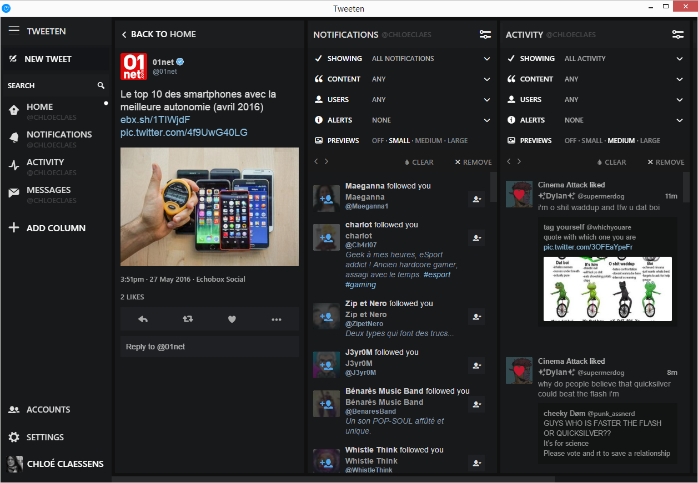The width and height of the screenshot is (698, 483).
Task: Go to Settings in the sidebar
Action: pyautogui.click(x=45, y=437)
